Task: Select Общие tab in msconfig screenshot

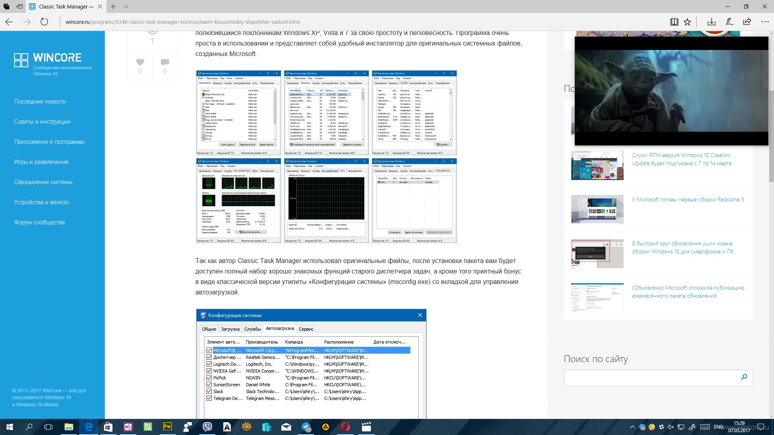Action: pyautogui.click(x=209, y=329)
